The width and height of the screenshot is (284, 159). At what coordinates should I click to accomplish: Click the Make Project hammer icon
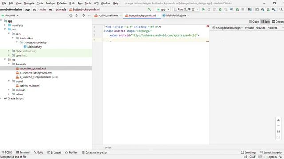tap(149, 9)
